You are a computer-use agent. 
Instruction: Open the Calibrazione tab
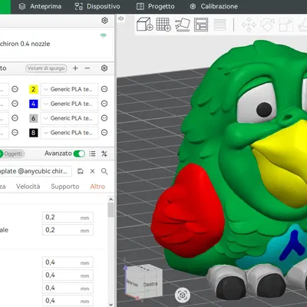pyautogui.click(x=214, y=6)
